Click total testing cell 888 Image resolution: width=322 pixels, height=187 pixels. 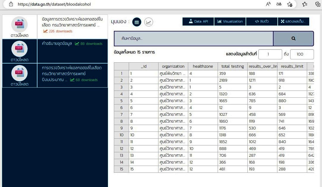tap(233, 148)
